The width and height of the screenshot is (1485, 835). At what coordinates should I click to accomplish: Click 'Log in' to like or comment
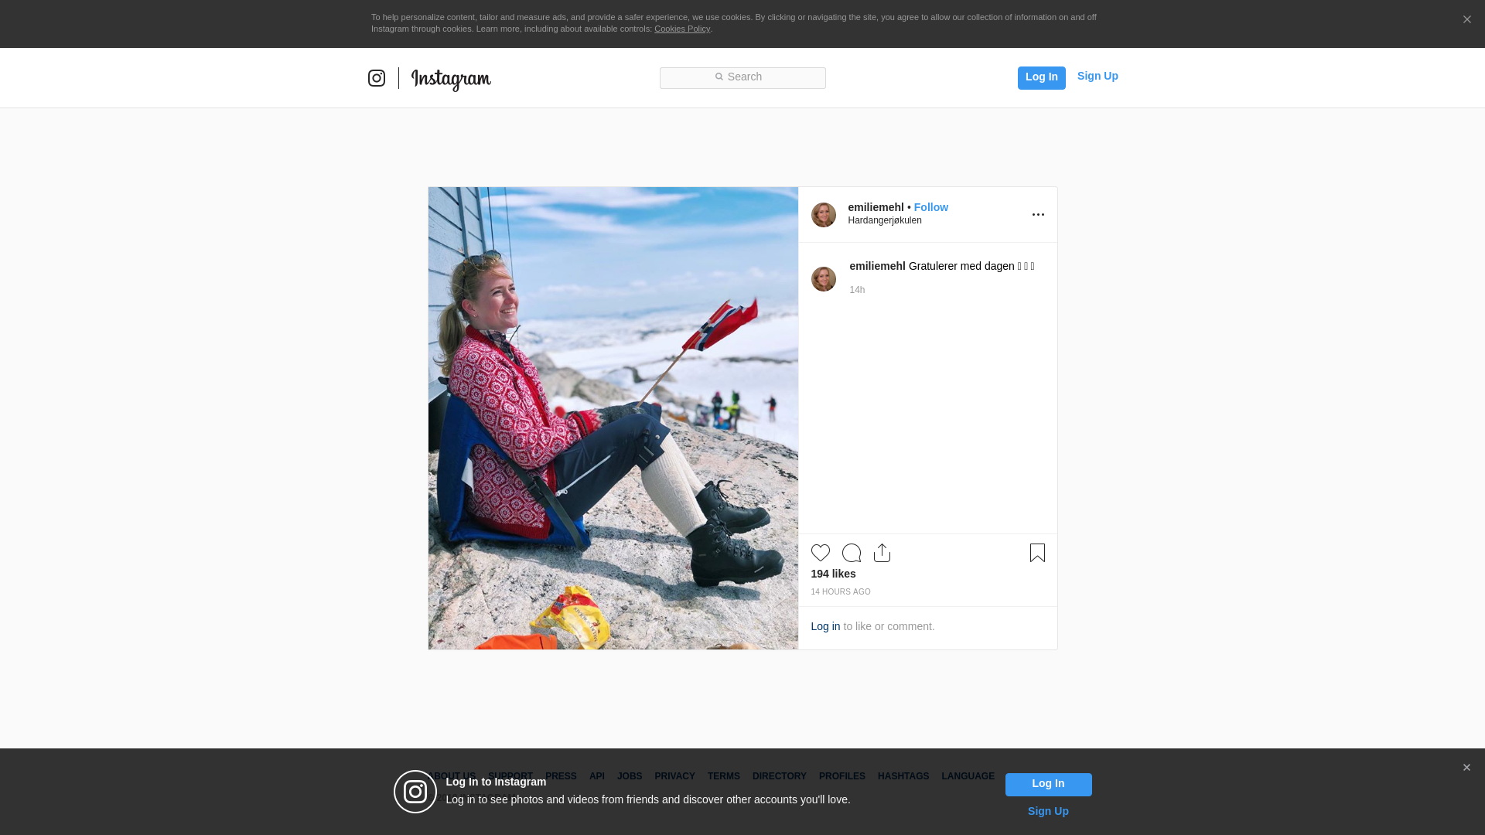825,626
